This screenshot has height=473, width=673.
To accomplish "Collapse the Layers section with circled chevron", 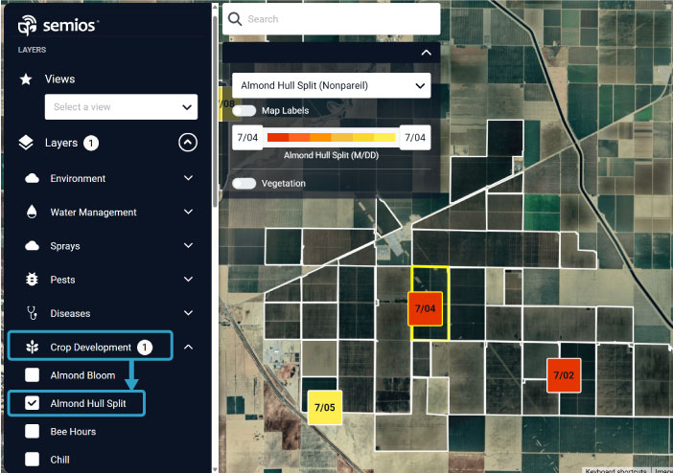I will click(188, 143).
